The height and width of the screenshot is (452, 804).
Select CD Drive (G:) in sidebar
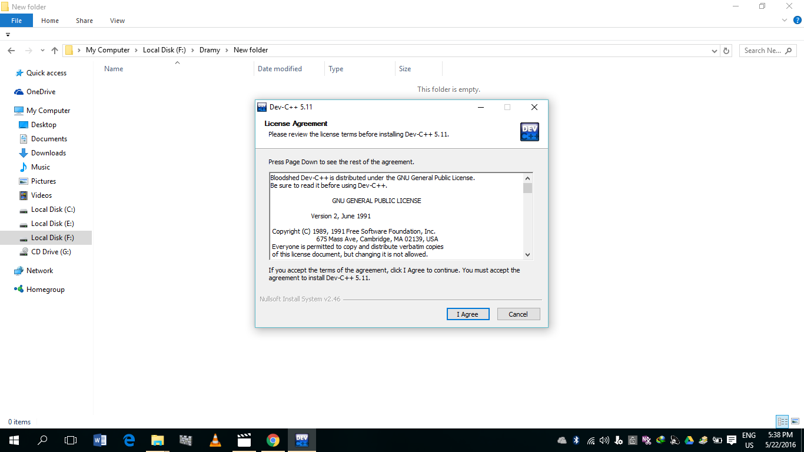(51, 252)
